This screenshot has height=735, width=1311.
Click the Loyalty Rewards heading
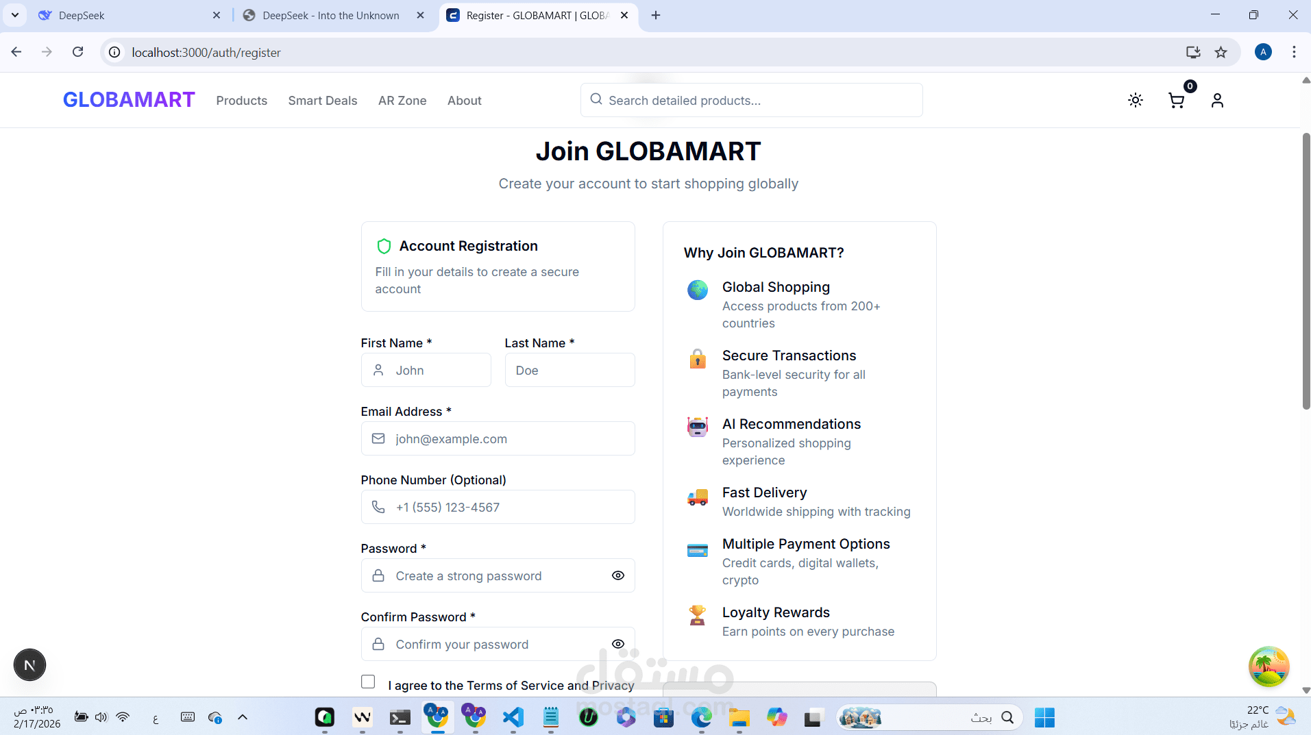776,612
